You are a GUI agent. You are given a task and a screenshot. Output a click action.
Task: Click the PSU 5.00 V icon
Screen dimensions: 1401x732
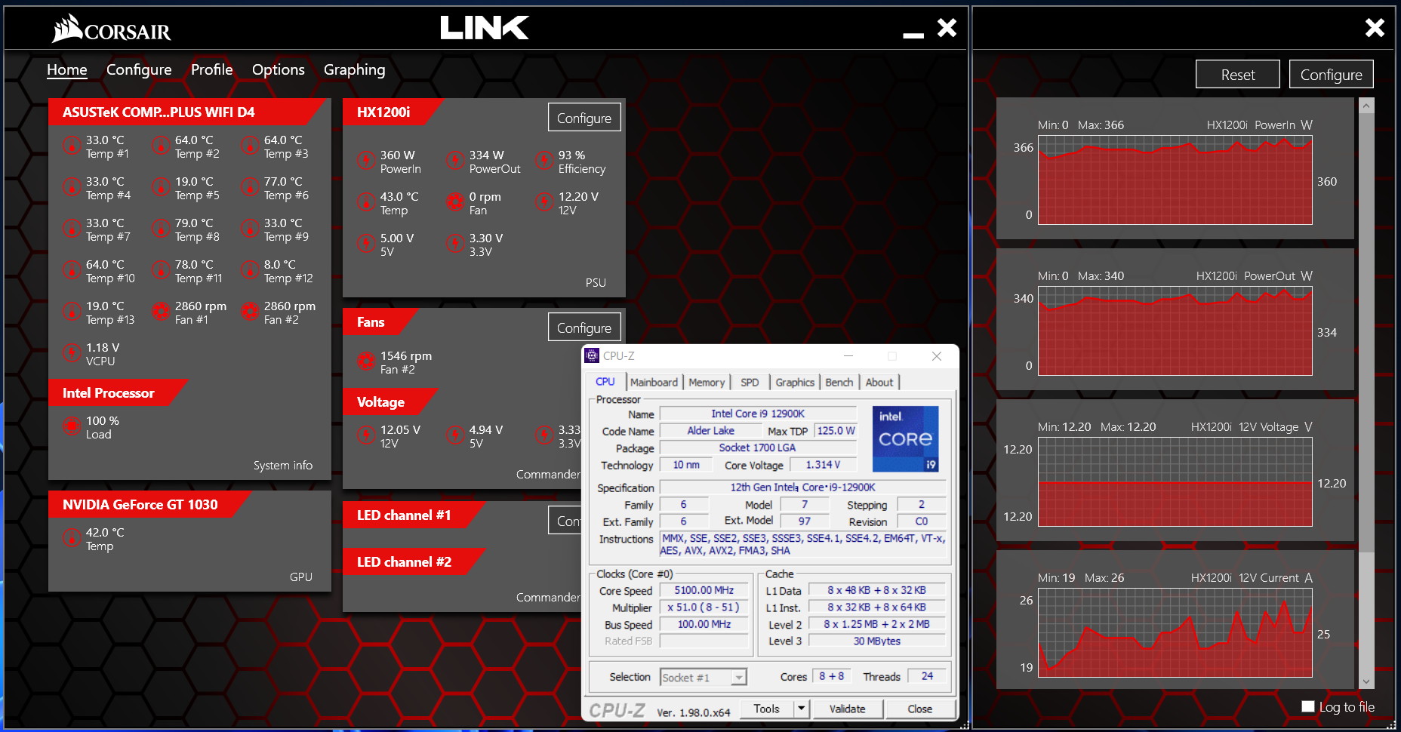[366, 243]
